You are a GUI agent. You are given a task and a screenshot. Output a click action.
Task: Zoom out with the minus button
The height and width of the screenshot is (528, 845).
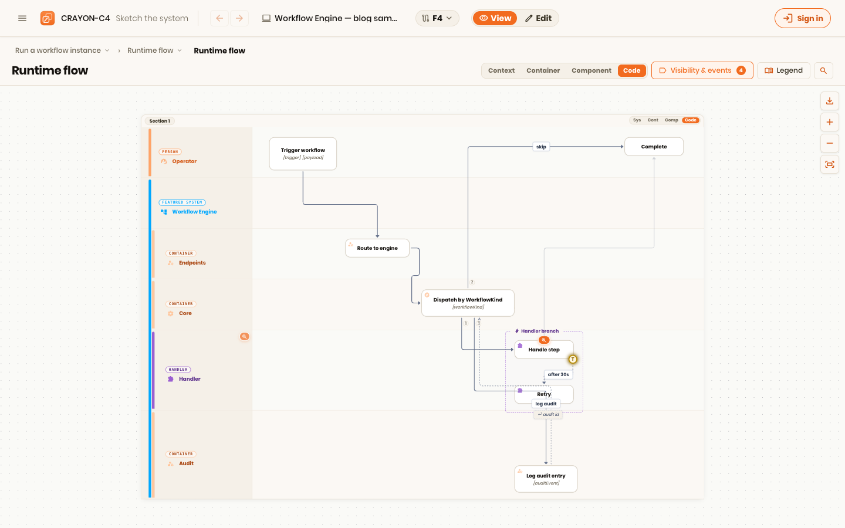click(x=830, y=143)
